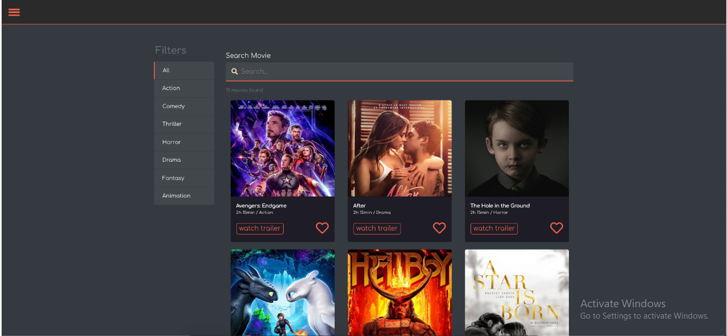Viewport: 727px width, 336px height.
Task: Click the A Star Is Born poster
Action: click(x=517, y=292)
